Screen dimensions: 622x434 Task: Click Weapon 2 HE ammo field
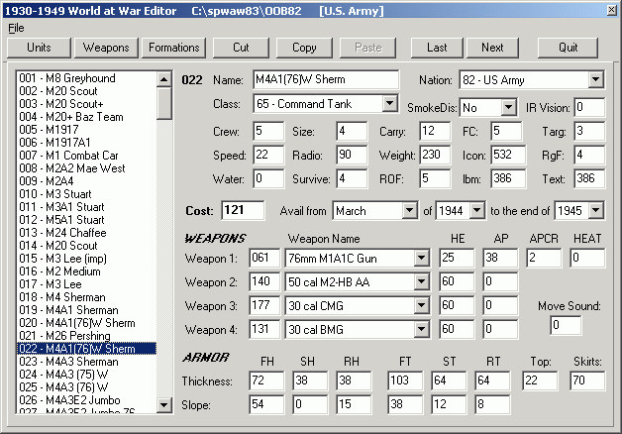click(x=457, y=282)
